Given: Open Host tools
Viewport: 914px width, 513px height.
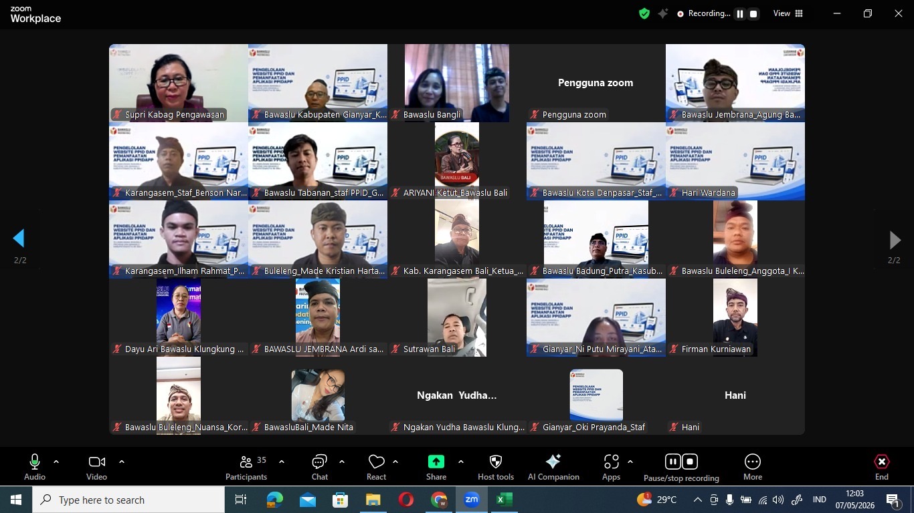Looking at the screenshot, I should (496, 467).
